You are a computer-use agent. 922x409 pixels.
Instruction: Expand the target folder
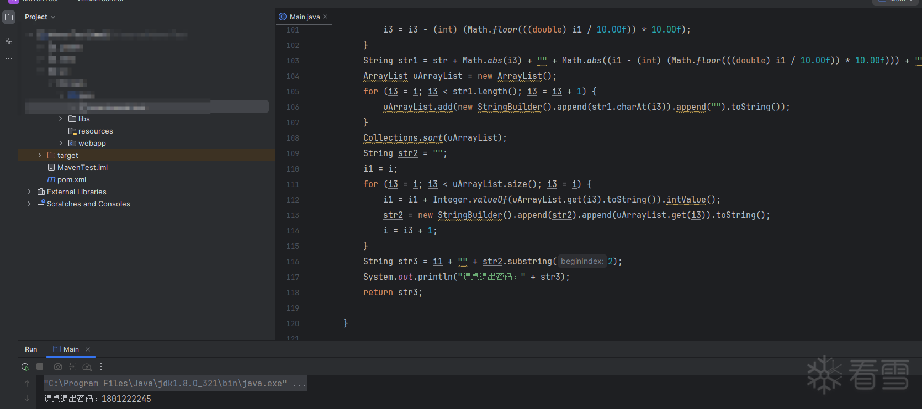pyautogui.click(x=40, y=155)
